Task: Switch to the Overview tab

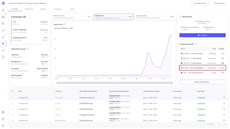Action: (15, 9)
